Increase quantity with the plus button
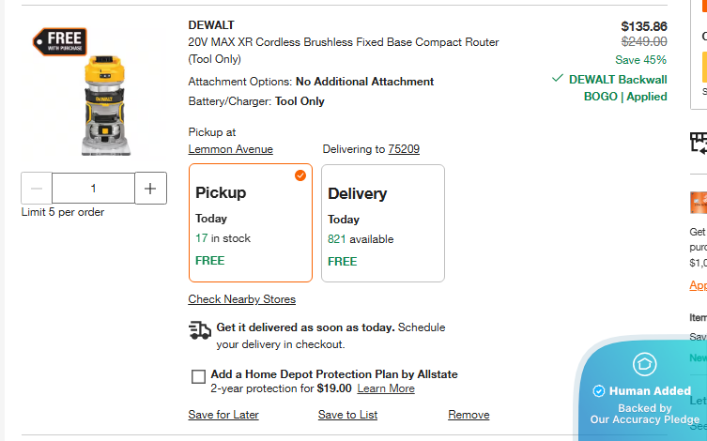Viewport: 707px width, 441px height. point(150,189)
